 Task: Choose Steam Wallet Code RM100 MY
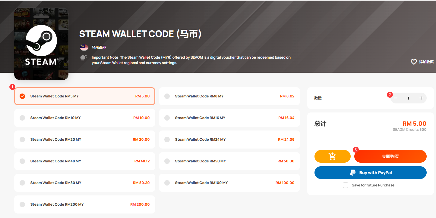point(229,183)
